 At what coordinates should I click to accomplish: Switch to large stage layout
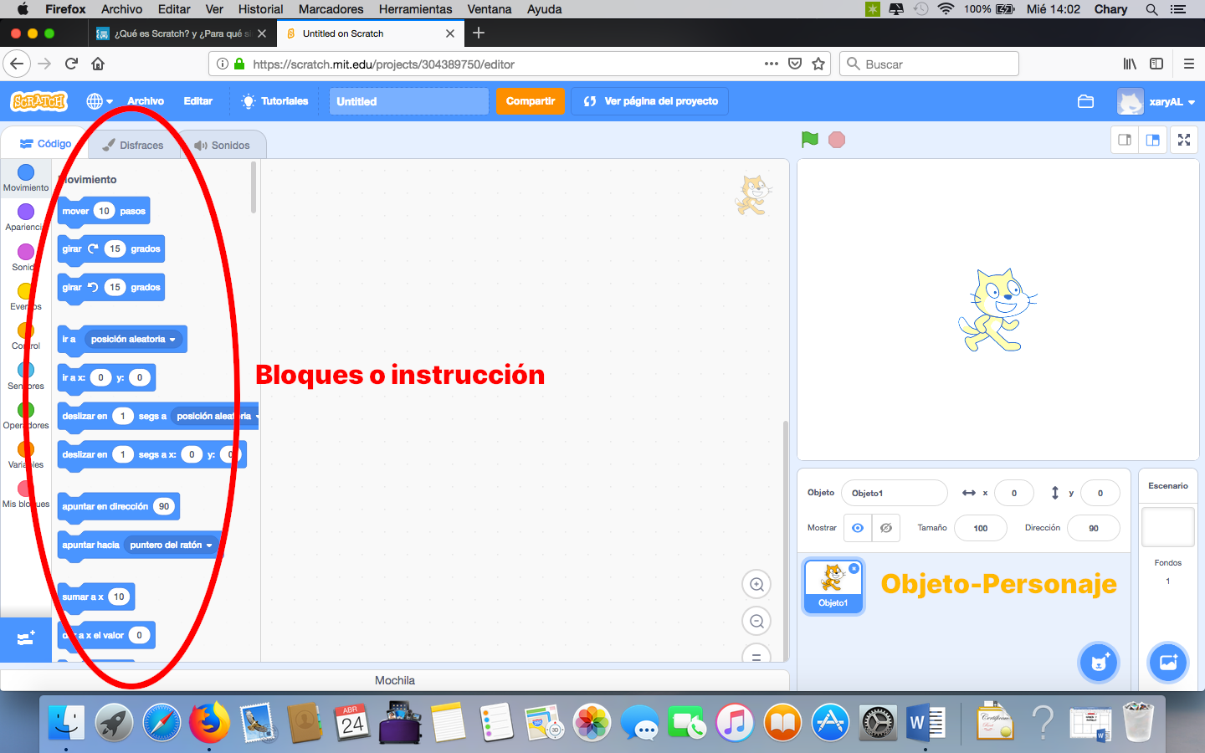(x=1152, y=140)
